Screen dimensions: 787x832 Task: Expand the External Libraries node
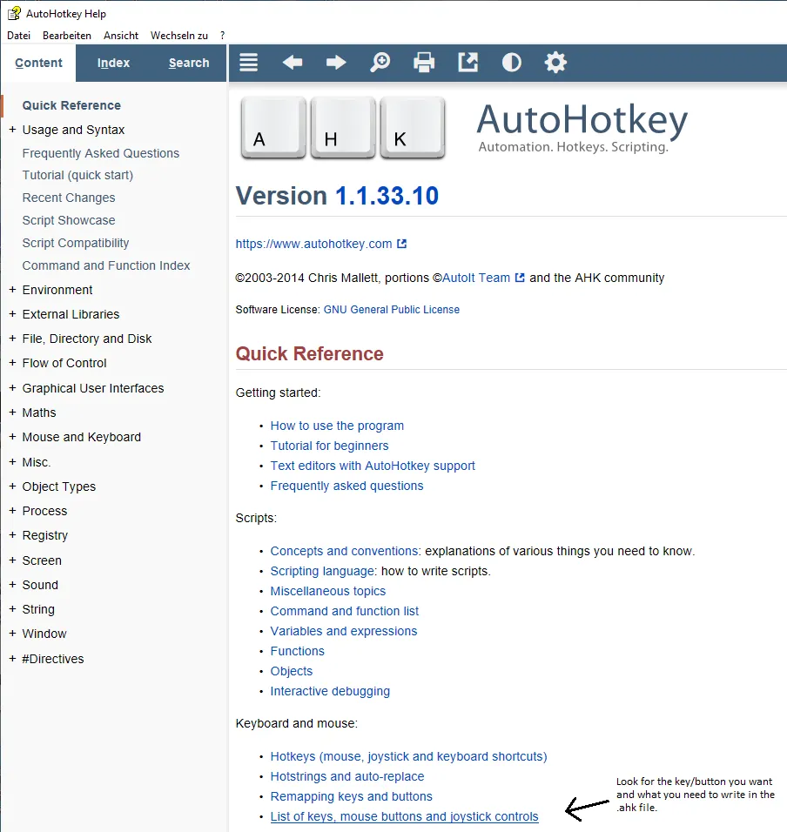point(12,314)
